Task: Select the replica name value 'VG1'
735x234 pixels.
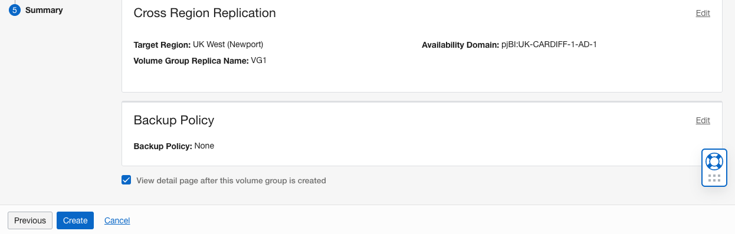Action: pos(259,60)
